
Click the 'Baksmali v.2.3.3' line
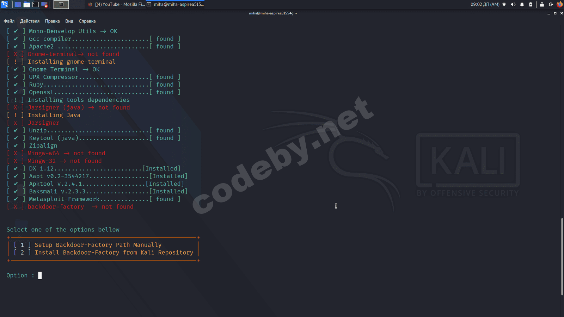[x=97, y=191]
